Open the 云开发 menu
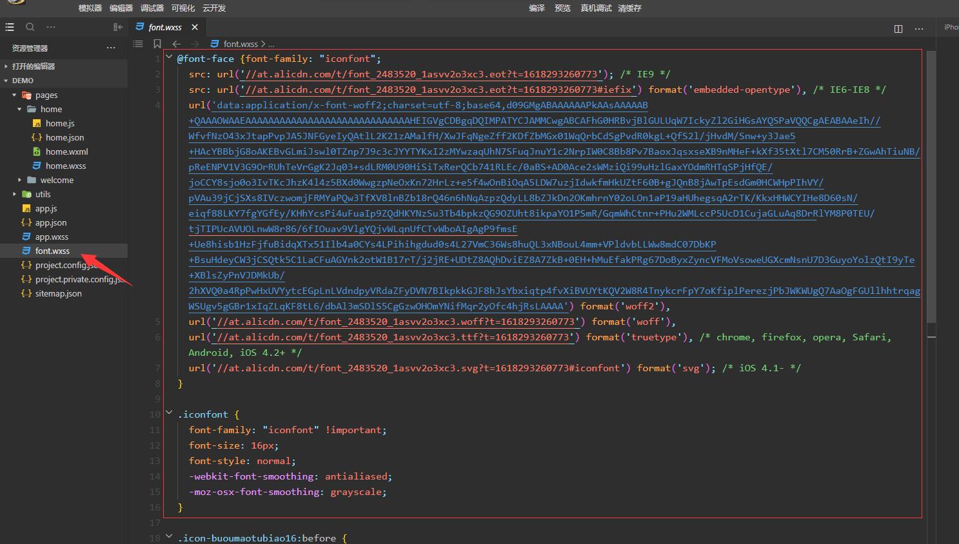The height and width of the screenshot is (544, 959). coord(214,8)
